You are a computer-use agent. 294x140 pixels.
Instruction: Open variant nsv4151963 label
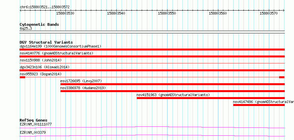(173, 95)
